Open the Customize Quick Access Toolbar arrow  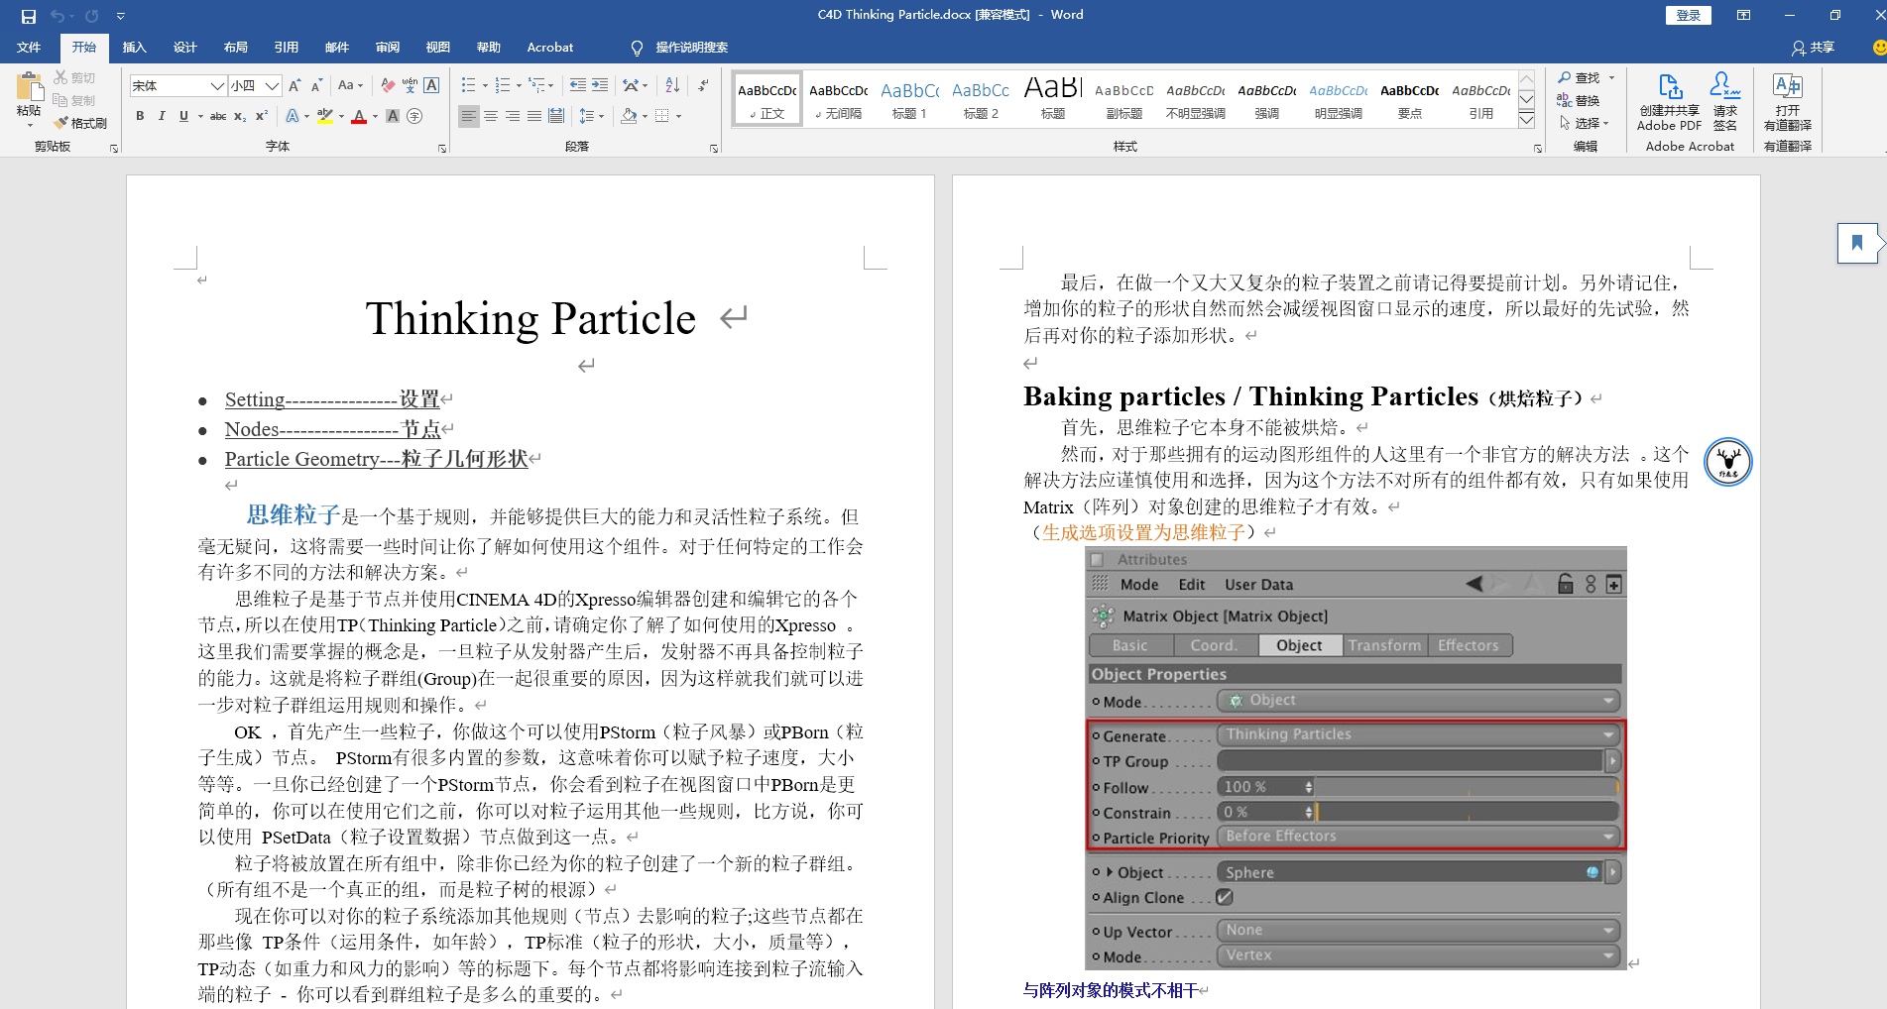coord(120,16)
